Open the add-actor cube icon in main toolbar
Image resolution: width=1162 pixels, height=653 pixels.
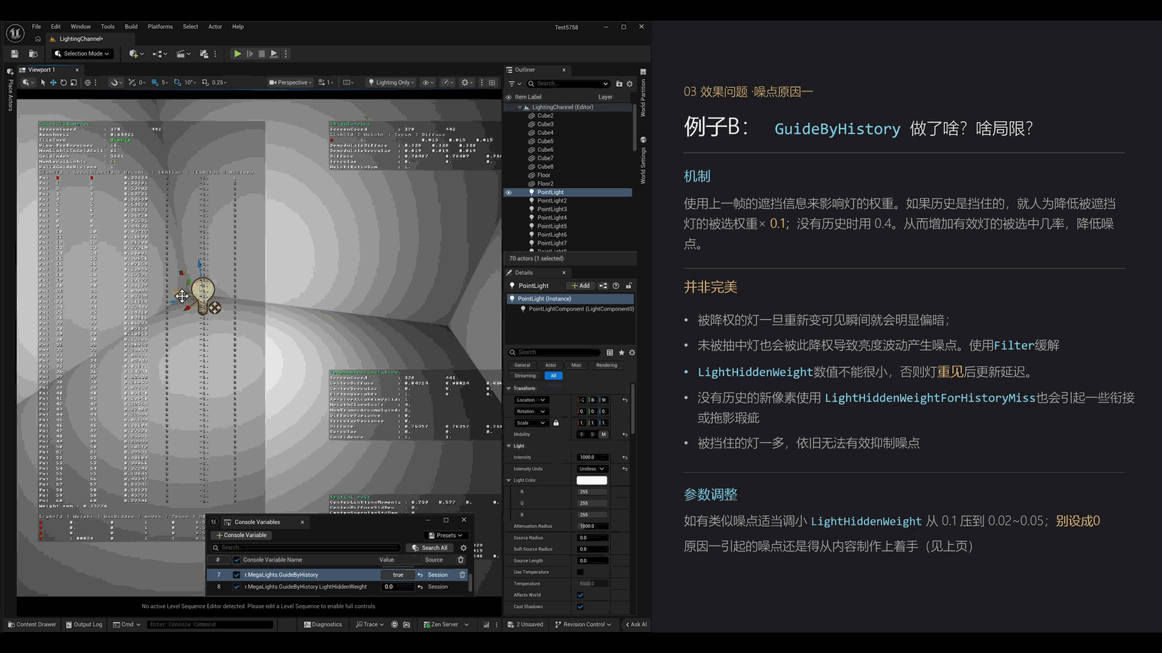pyautogui.click(x=136, y=54)
